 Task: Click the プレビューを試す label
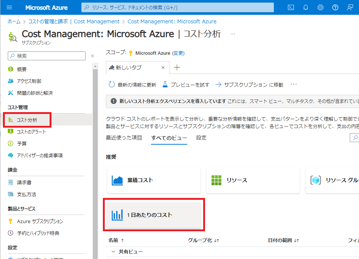[190, 85]
